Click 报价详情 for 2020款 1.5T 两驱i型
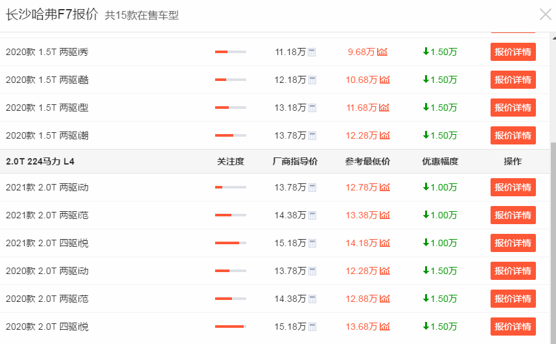This screenshot has height=344, width=556. pyautogui.click(x=513, y=108)
